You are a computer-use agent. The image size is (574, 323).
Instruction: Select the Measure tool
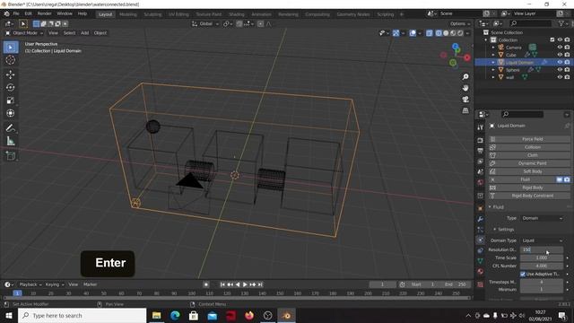pyautogui.click(x=10, y=141)
